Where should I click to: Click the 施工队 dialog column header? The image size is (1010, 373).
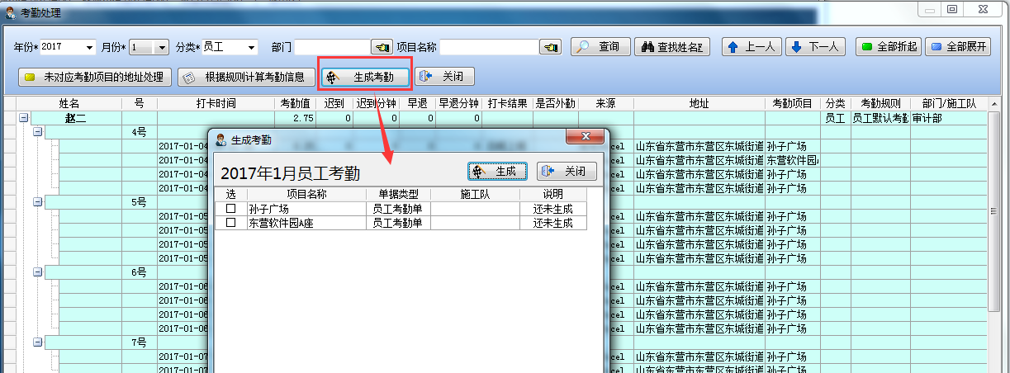[475, 195]
